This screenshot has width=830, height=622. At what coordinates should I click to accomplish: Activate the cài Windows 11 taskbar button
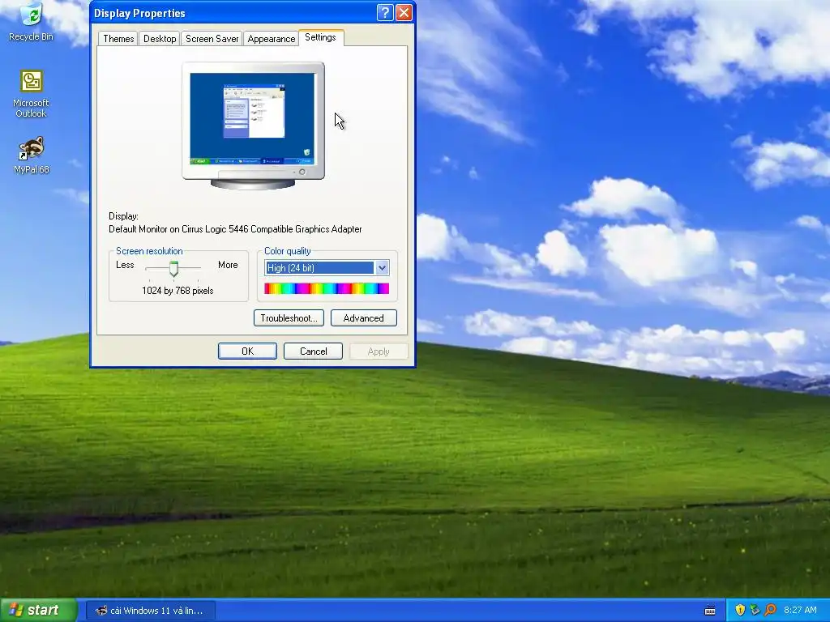[151, 611]
